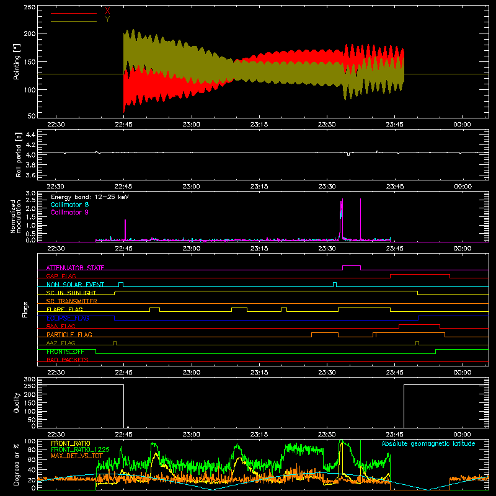Click the SC_TRANSMITTER flag label
This screenshot has width=496, height=496.
pyautogui.click(x=72, y=301)
